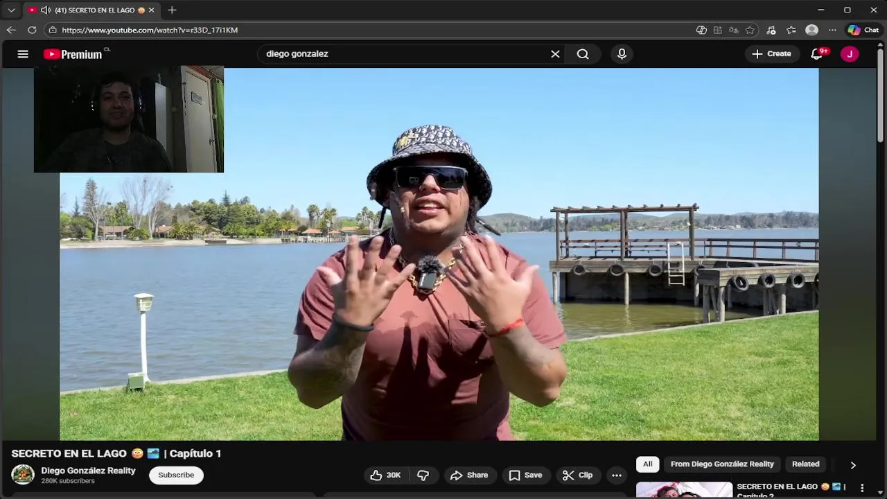Viewport: 887px width, 499px height.
Task: View site information lock icon
Action: [53, 30]
